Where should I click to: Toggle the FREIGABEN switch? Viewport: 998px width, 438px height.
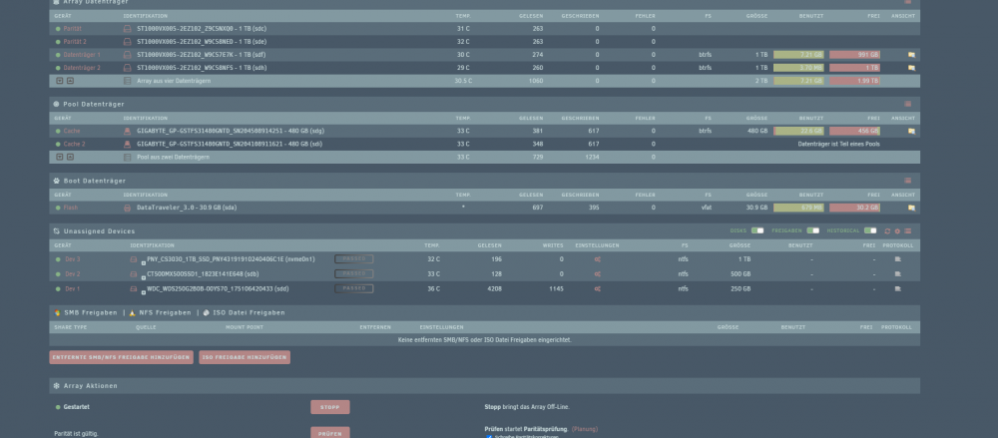point(812,230)
